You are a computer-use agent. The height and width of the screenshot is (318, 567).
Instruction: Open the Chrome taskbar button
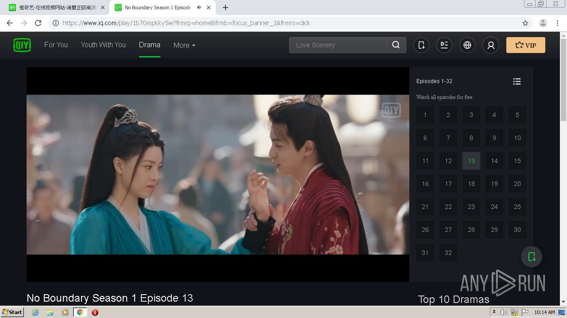(80, 312)
